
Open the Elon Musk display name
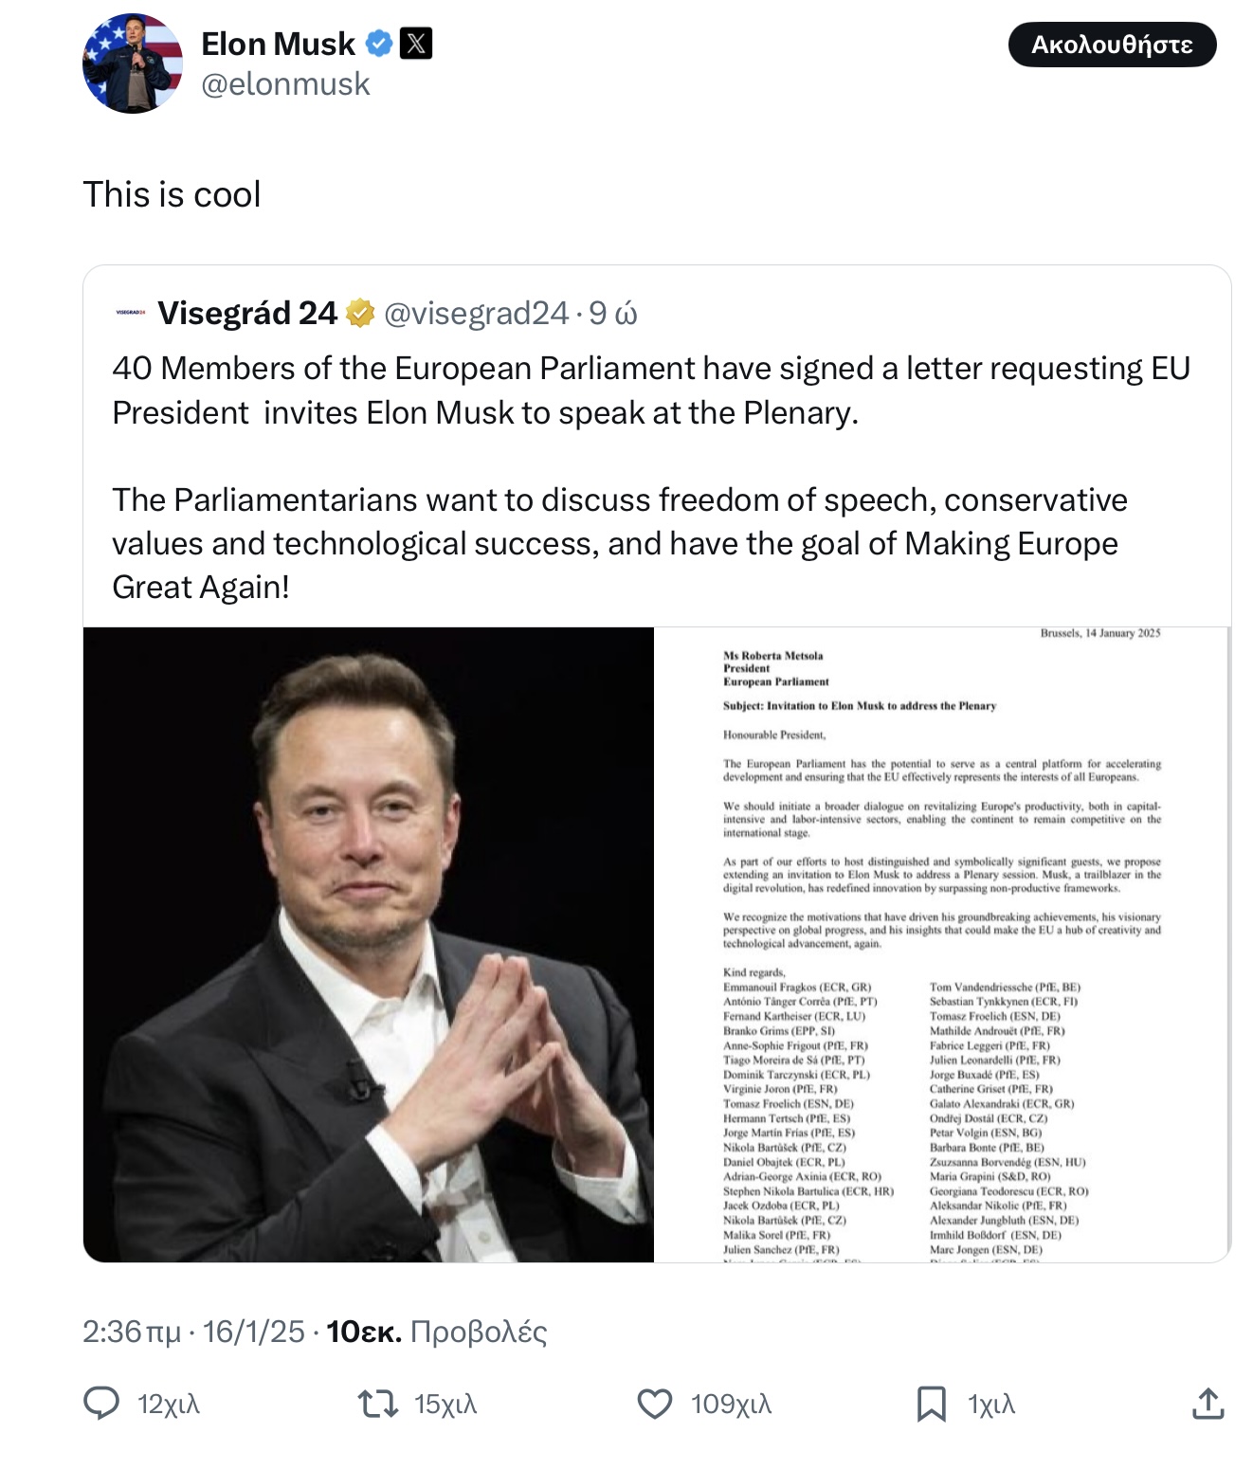[x=278, y=44]
